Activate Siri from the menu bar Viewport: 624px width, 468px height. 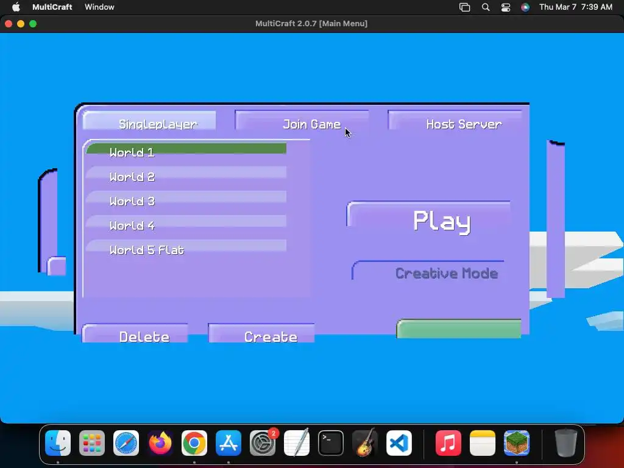[x=525, y=7]
